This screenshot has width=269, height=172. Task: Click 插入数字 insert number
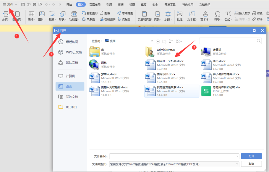(x=242, y=13)
